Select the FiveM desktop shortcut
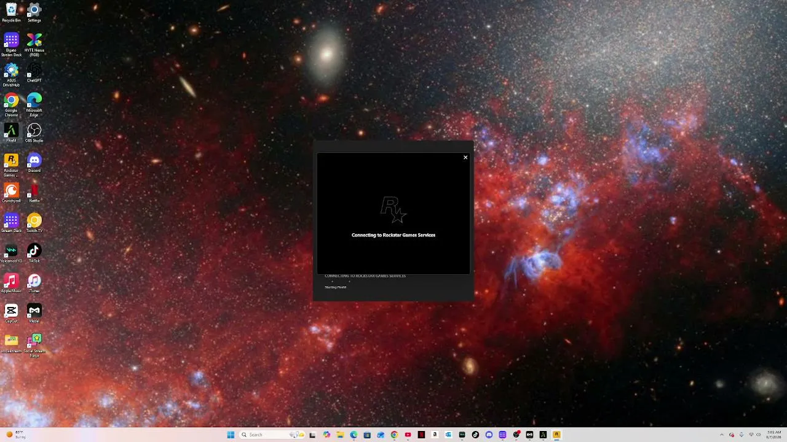787x442 pixels. point(11,133)
